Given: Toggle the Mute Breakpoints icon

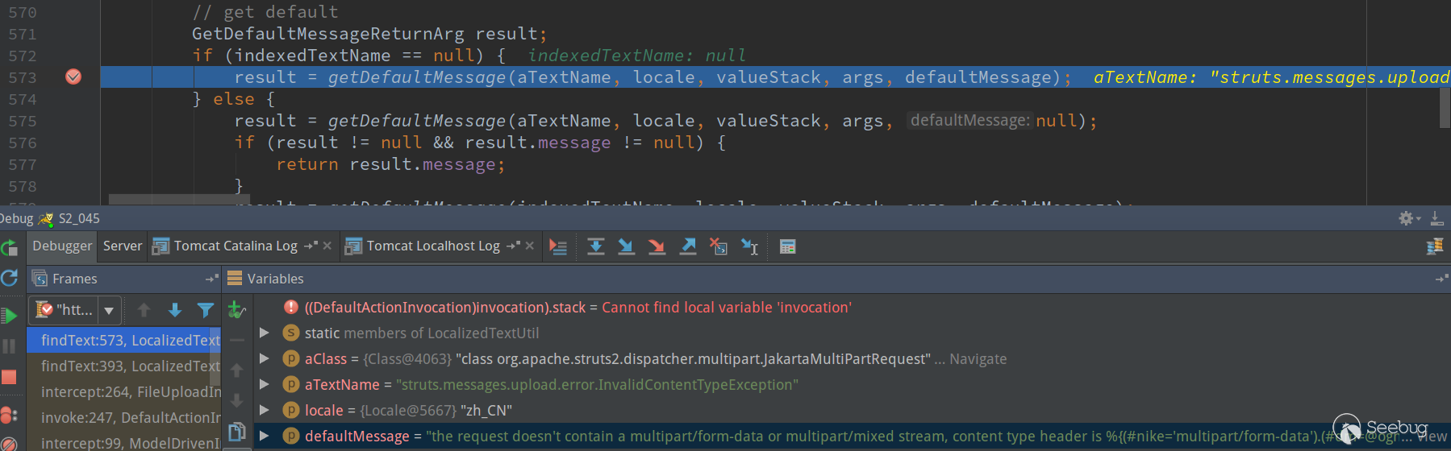Looking at the screenshot, I should (9, 445).
